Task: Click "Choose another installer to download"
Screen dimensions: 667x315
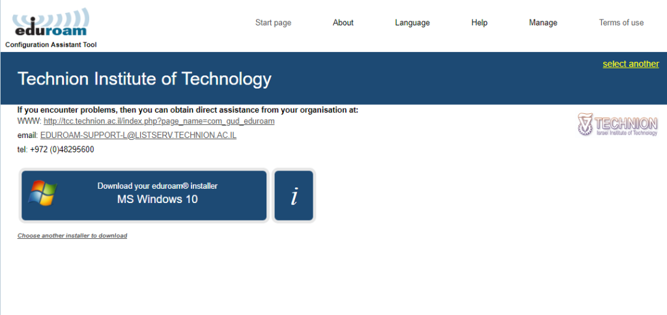Action: click(x=72, y=236)
